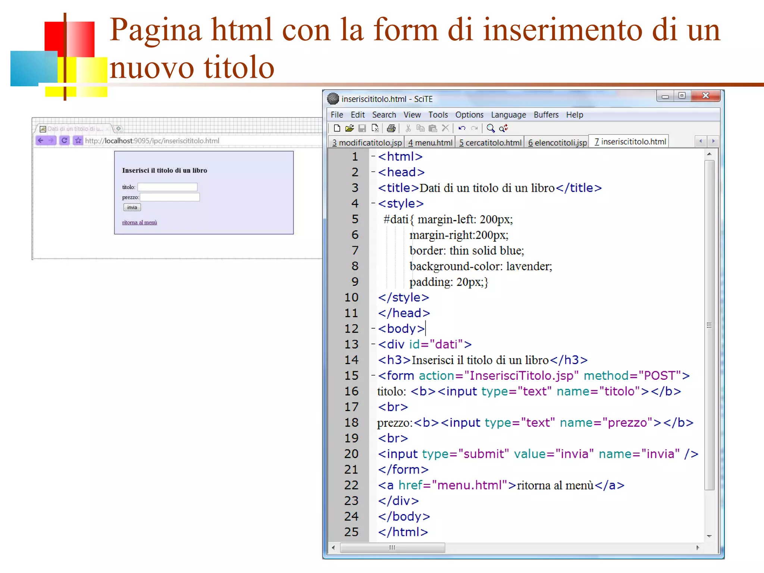Collapse the head fold on line 2
The image size is (764, 573).
(x=373, y=172)
